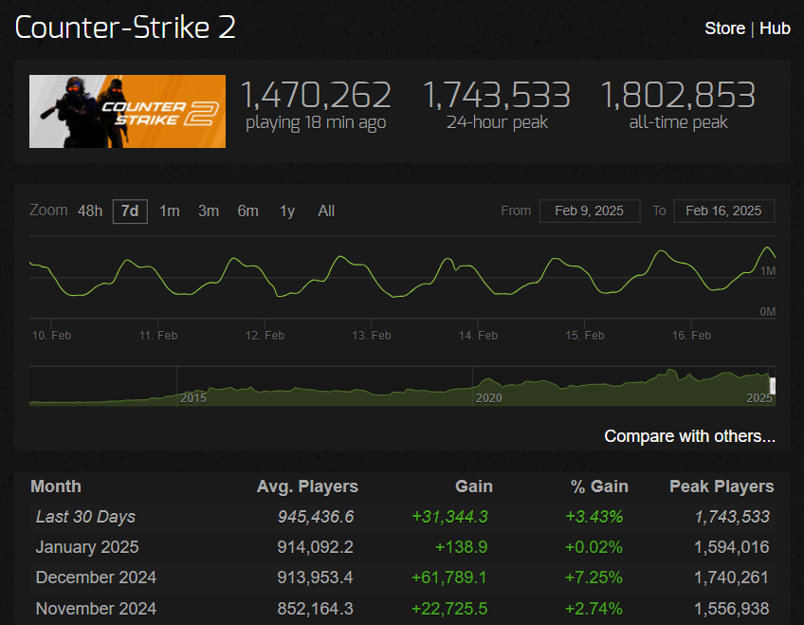804x625 pixels.
Task: Select the December 2024 row label
Action: pos(96,578)
